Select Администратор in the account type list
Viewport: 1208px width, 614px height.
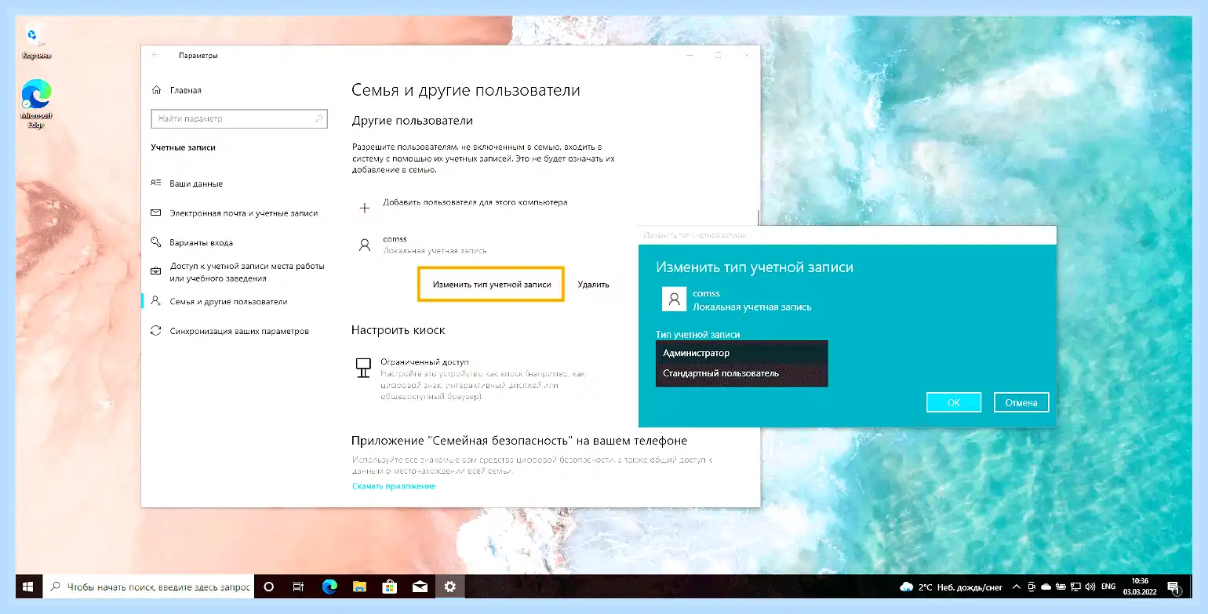tap(741, 353)
